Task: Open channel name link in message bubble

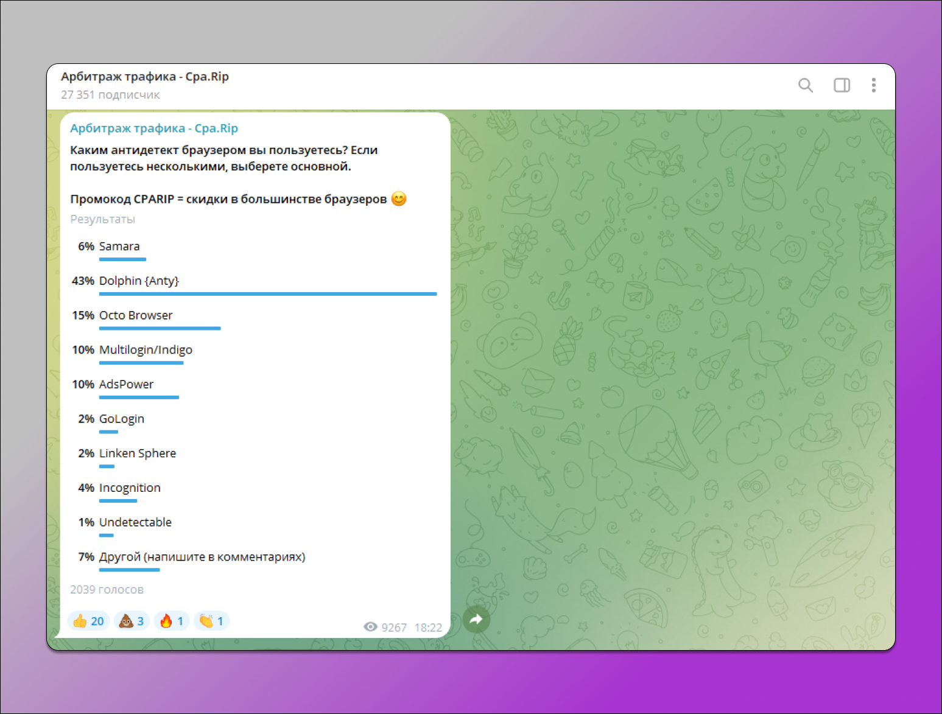Action: (153, 128)
